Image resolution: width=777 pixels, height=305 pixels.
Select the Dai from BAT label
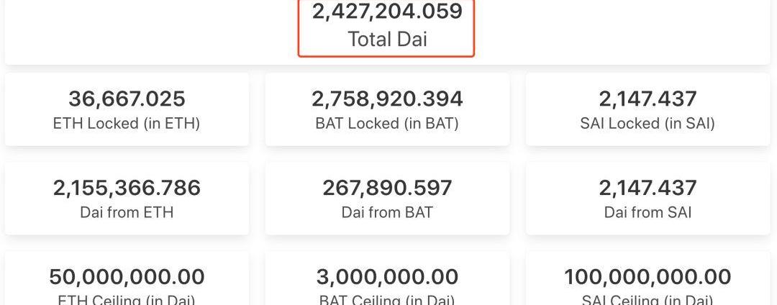387,212
